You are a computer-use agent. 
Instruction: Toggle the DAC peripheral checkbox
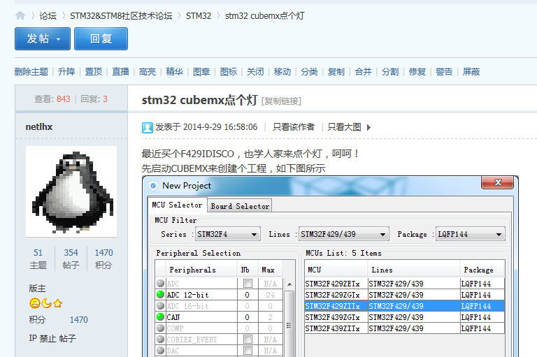coord(248,351)
